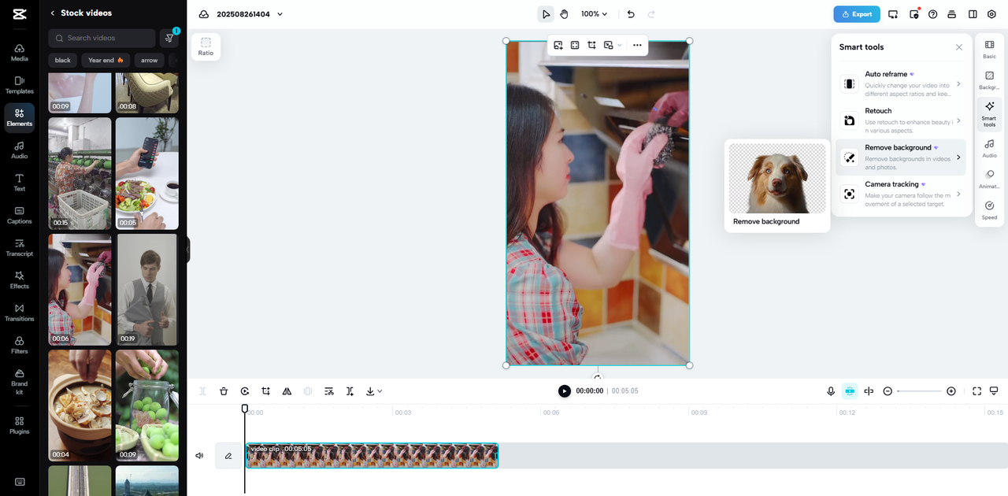Select the green plums jar video thumbnail
The height and width of the screenshot is (496, 1008).
[x=147, y=405]
